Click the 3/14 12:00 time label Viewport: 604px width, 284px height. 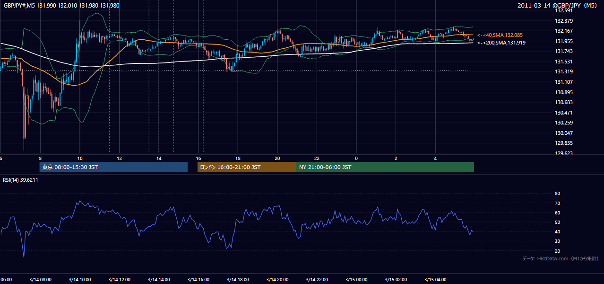click(x=120, y=279)
